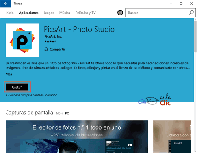
Task: Minimize the Tienda window
Action: pyautogui.click(x=171, y=4)
